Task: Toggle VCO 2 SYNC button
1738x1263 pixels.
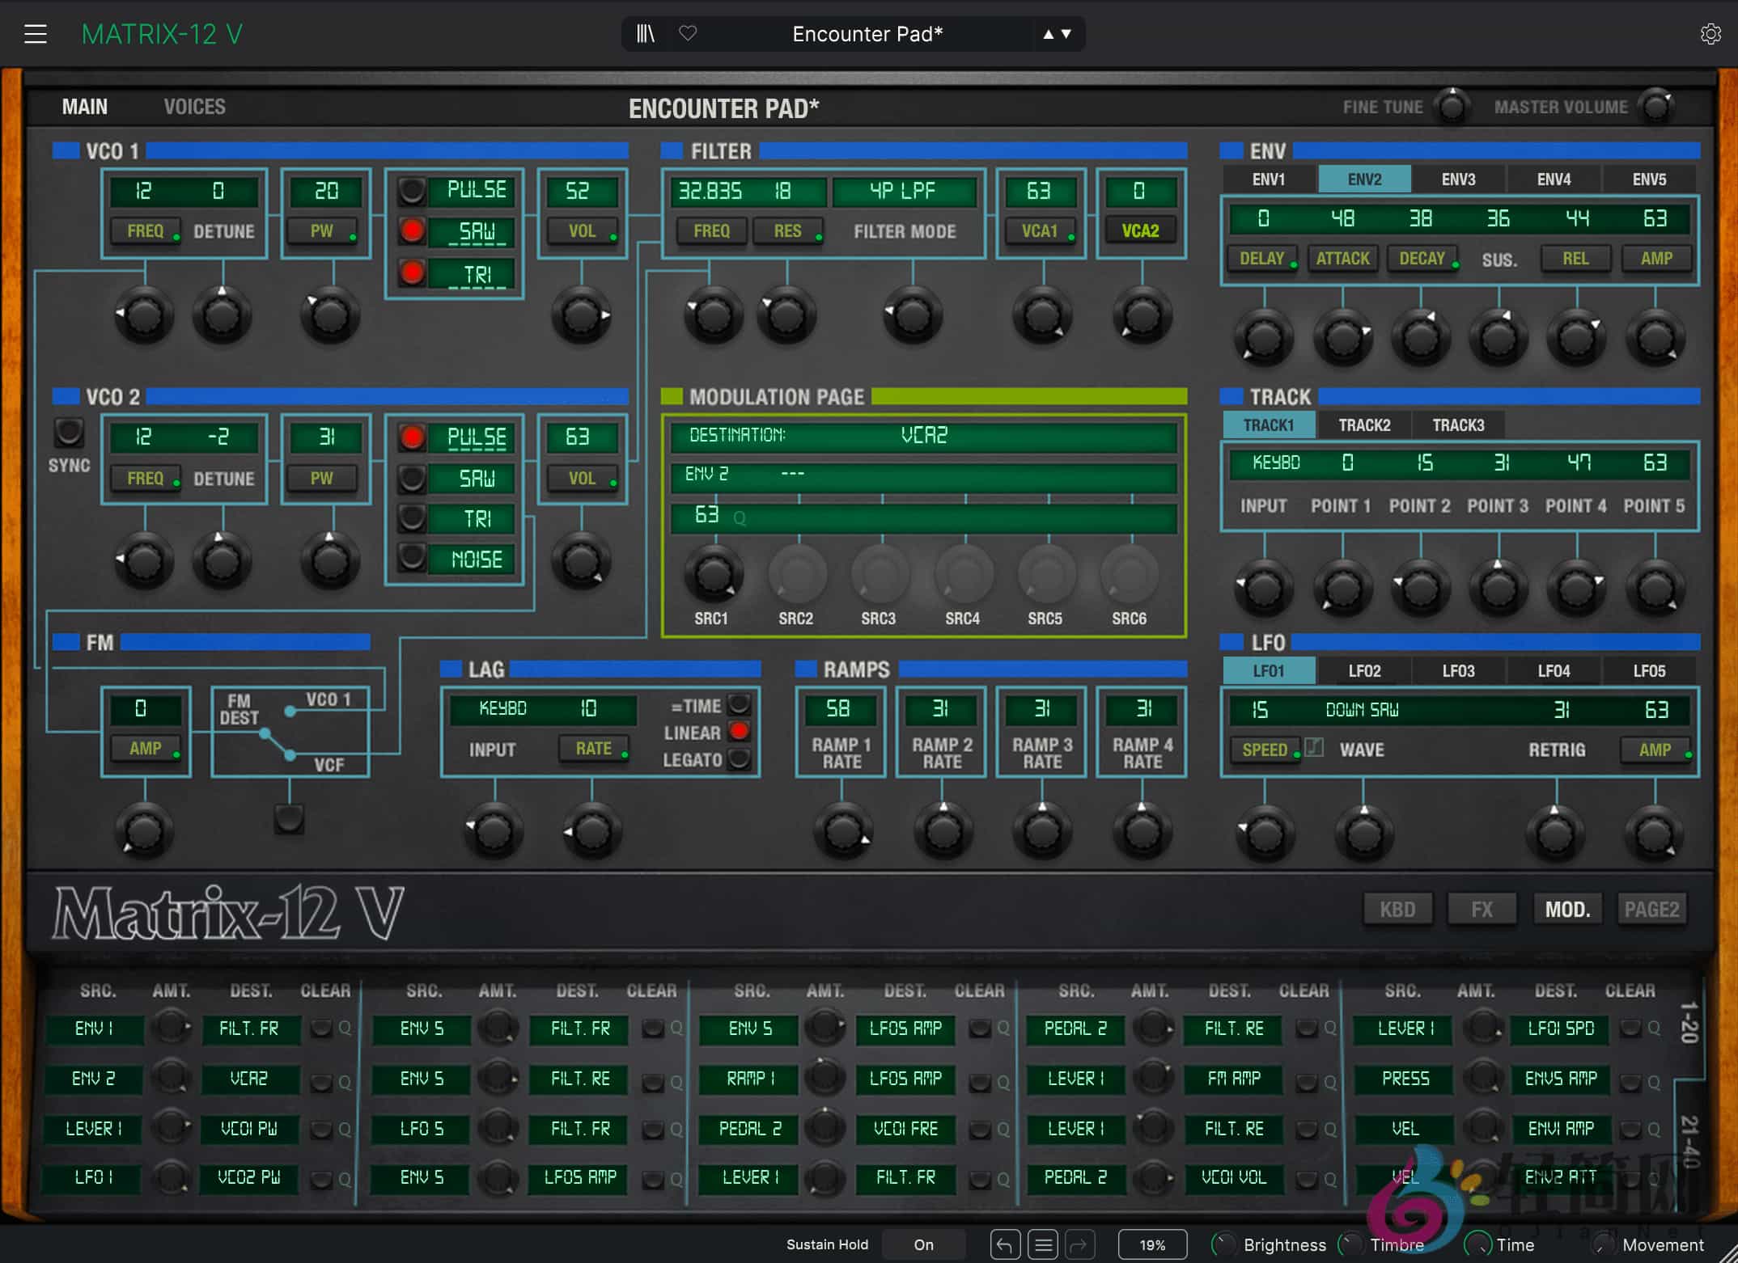Action: (69, 433)
